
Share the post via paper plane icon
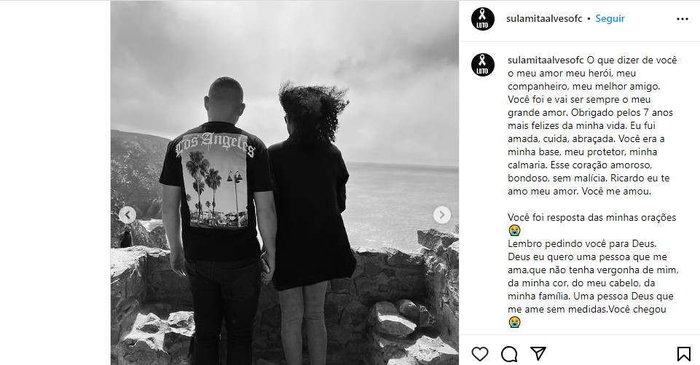(538, 354)
